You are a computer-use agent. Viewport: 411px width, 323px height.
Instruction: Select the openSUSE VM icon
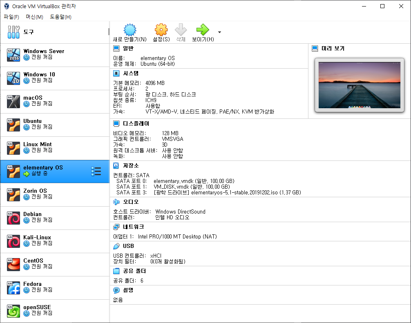pyautogui.click(x=13, y=311)
